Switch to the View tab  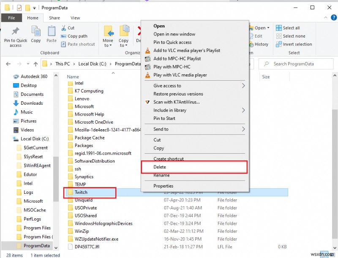pos(75,18)
